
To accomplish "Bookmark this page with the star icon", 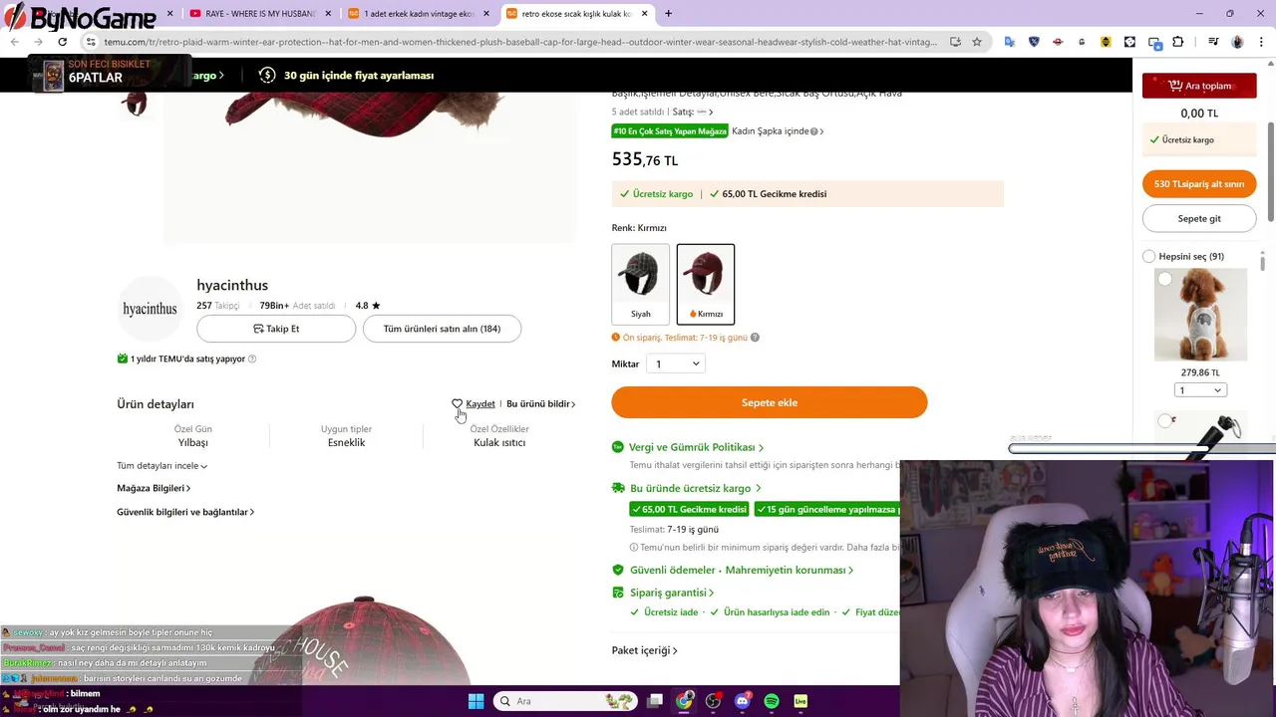I will [x=977, y=42].
